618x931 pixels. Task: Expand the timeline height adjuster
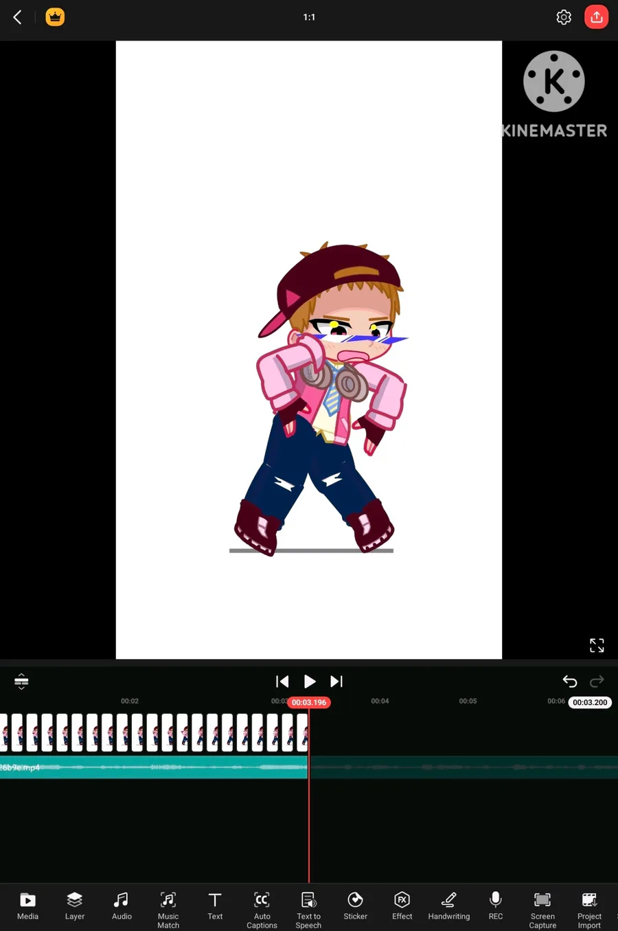pos(21,681)
